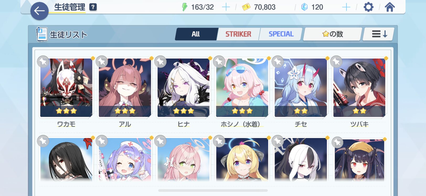Go to the home screen icon

tap(390, 7)
